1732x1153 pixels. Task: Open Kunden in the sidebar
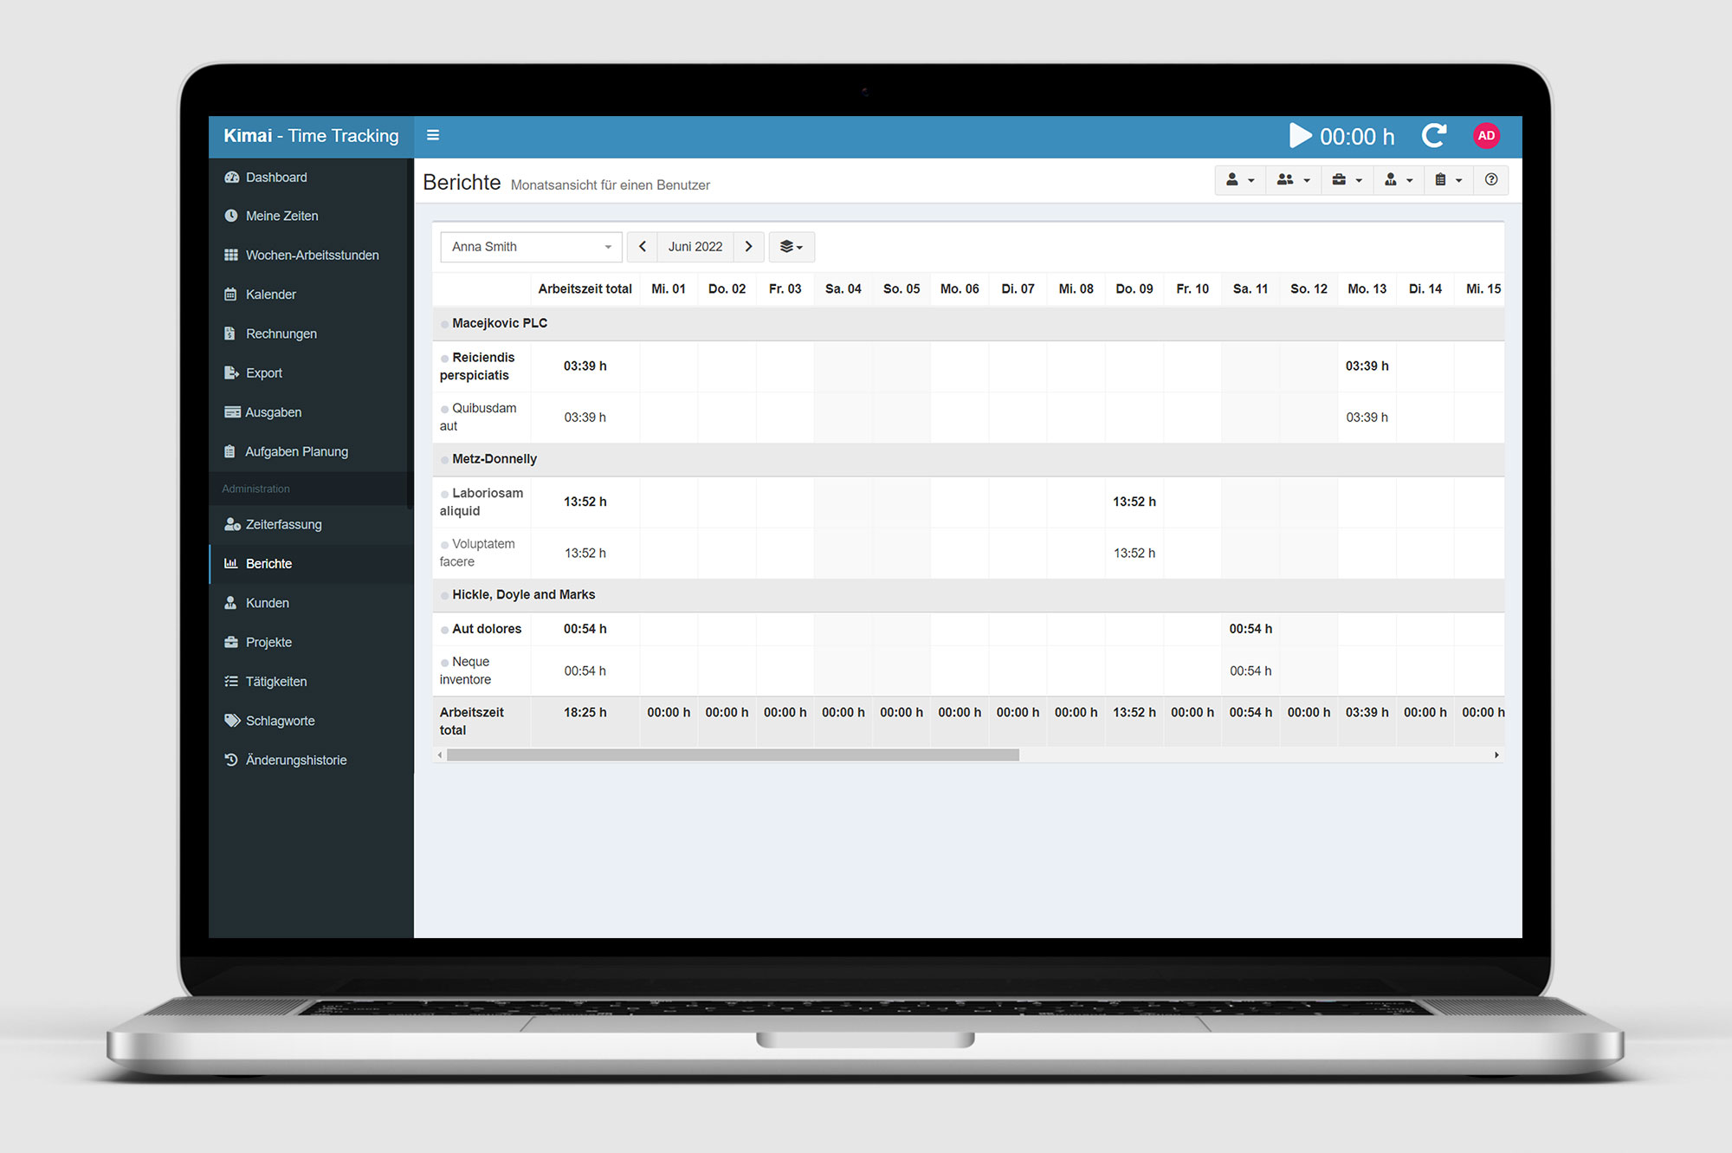310,603
